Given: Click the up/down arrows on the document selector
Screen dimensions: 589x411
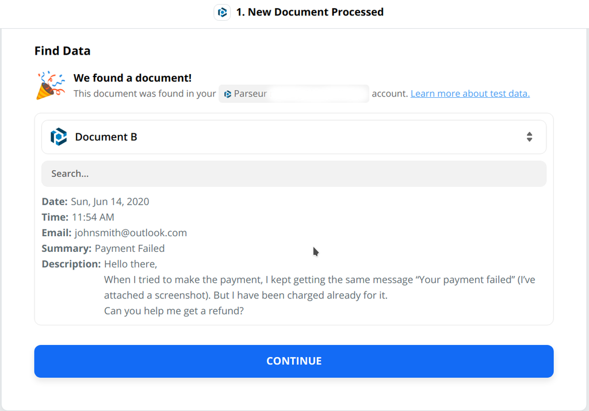Looking at the screenshot, I should point(529,137).
